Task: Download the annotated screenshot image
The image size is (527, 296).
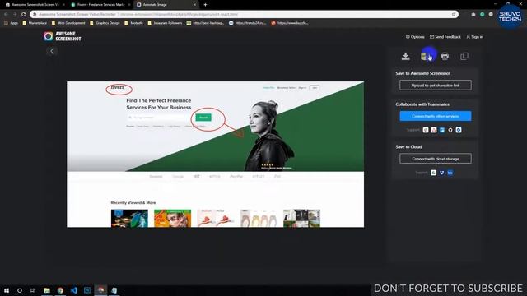Action: [x=406, y=57]
